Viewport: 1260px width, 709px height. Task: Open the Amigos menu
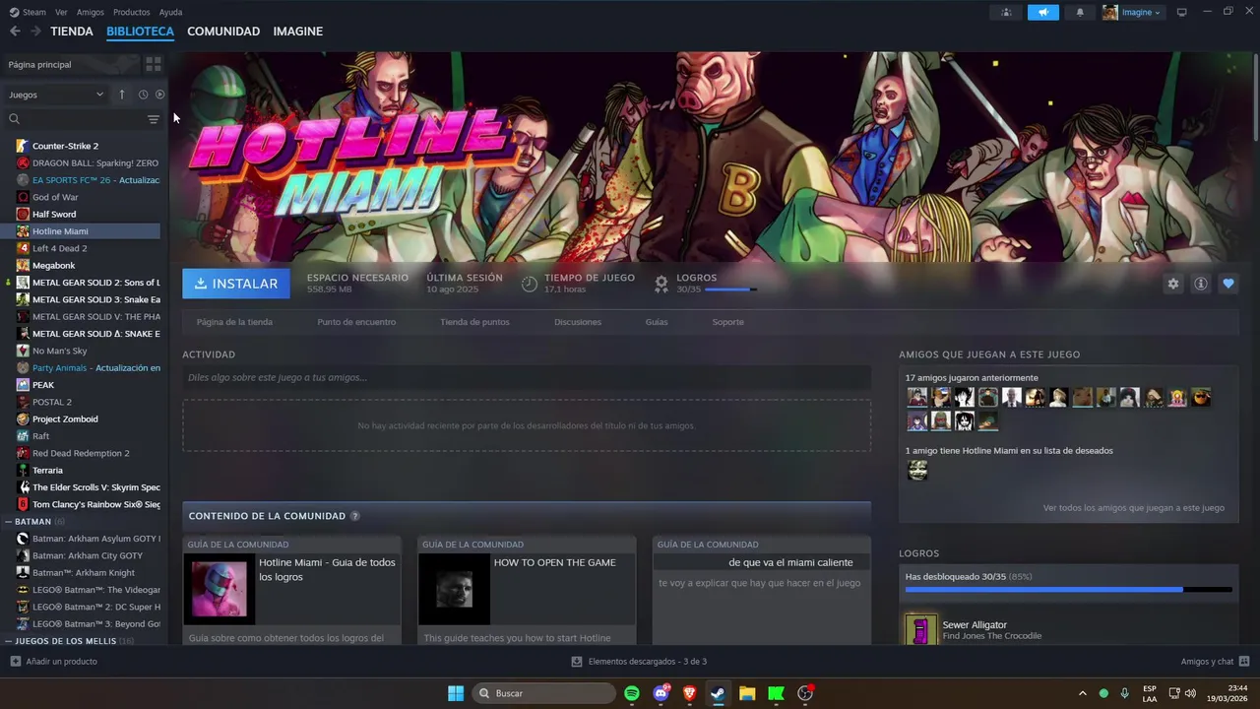tap(91, 12)
